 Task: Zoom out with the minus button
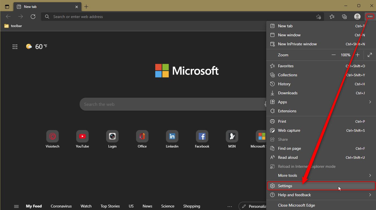click(x=334, y=55)
